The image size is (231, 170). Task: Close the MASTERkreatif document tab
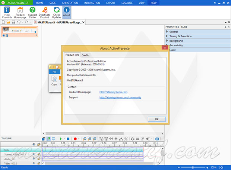pyautogui.click(x=83, y=22)
